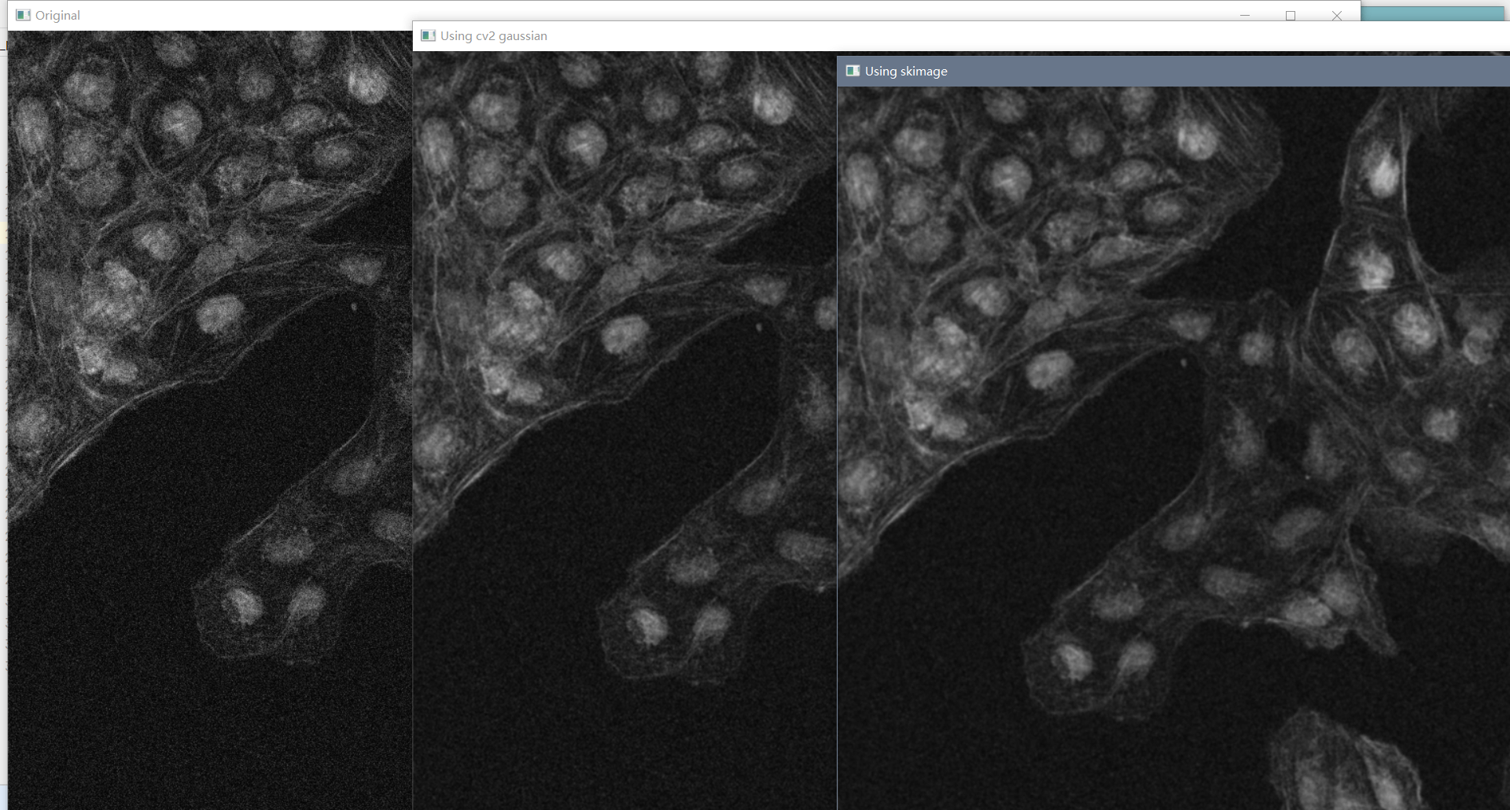The height and width of the screenshot is (810, 1510).
Task: Select the 'Using skimage' title bar
Action: (1174, 71)
